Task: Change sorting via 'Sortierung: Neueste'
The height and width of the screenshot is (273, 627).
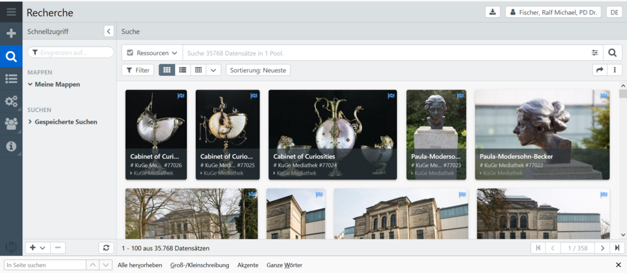Action: click(258, 70)
